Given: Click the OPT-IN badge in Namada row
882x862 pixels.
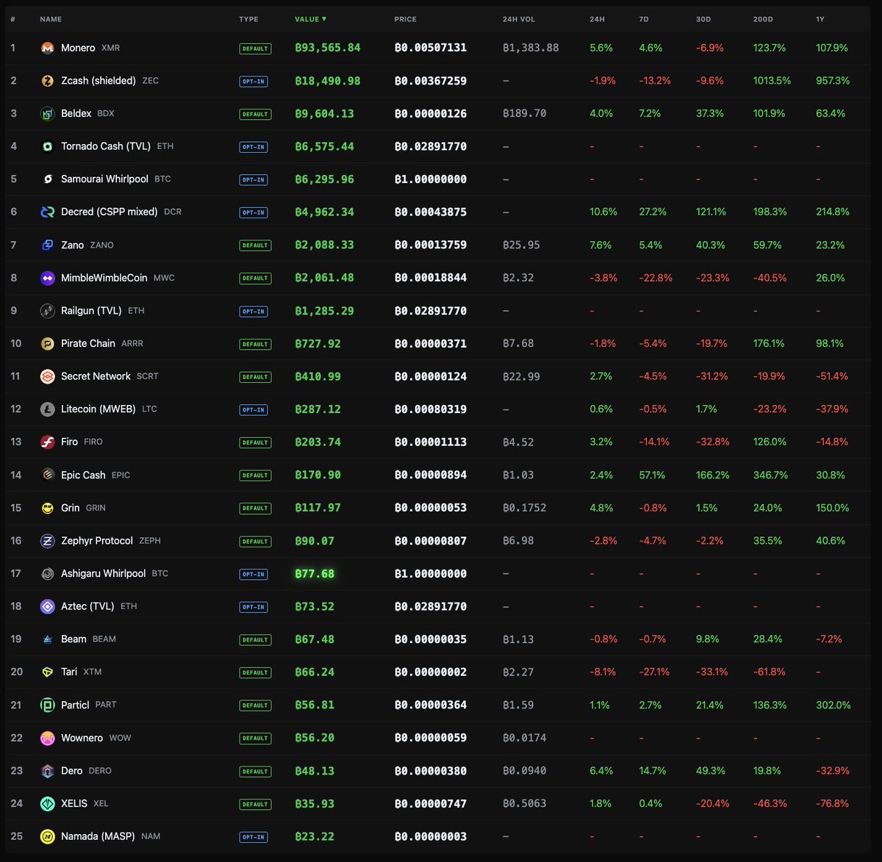Looking at the screenshot, I should (254, 837).
